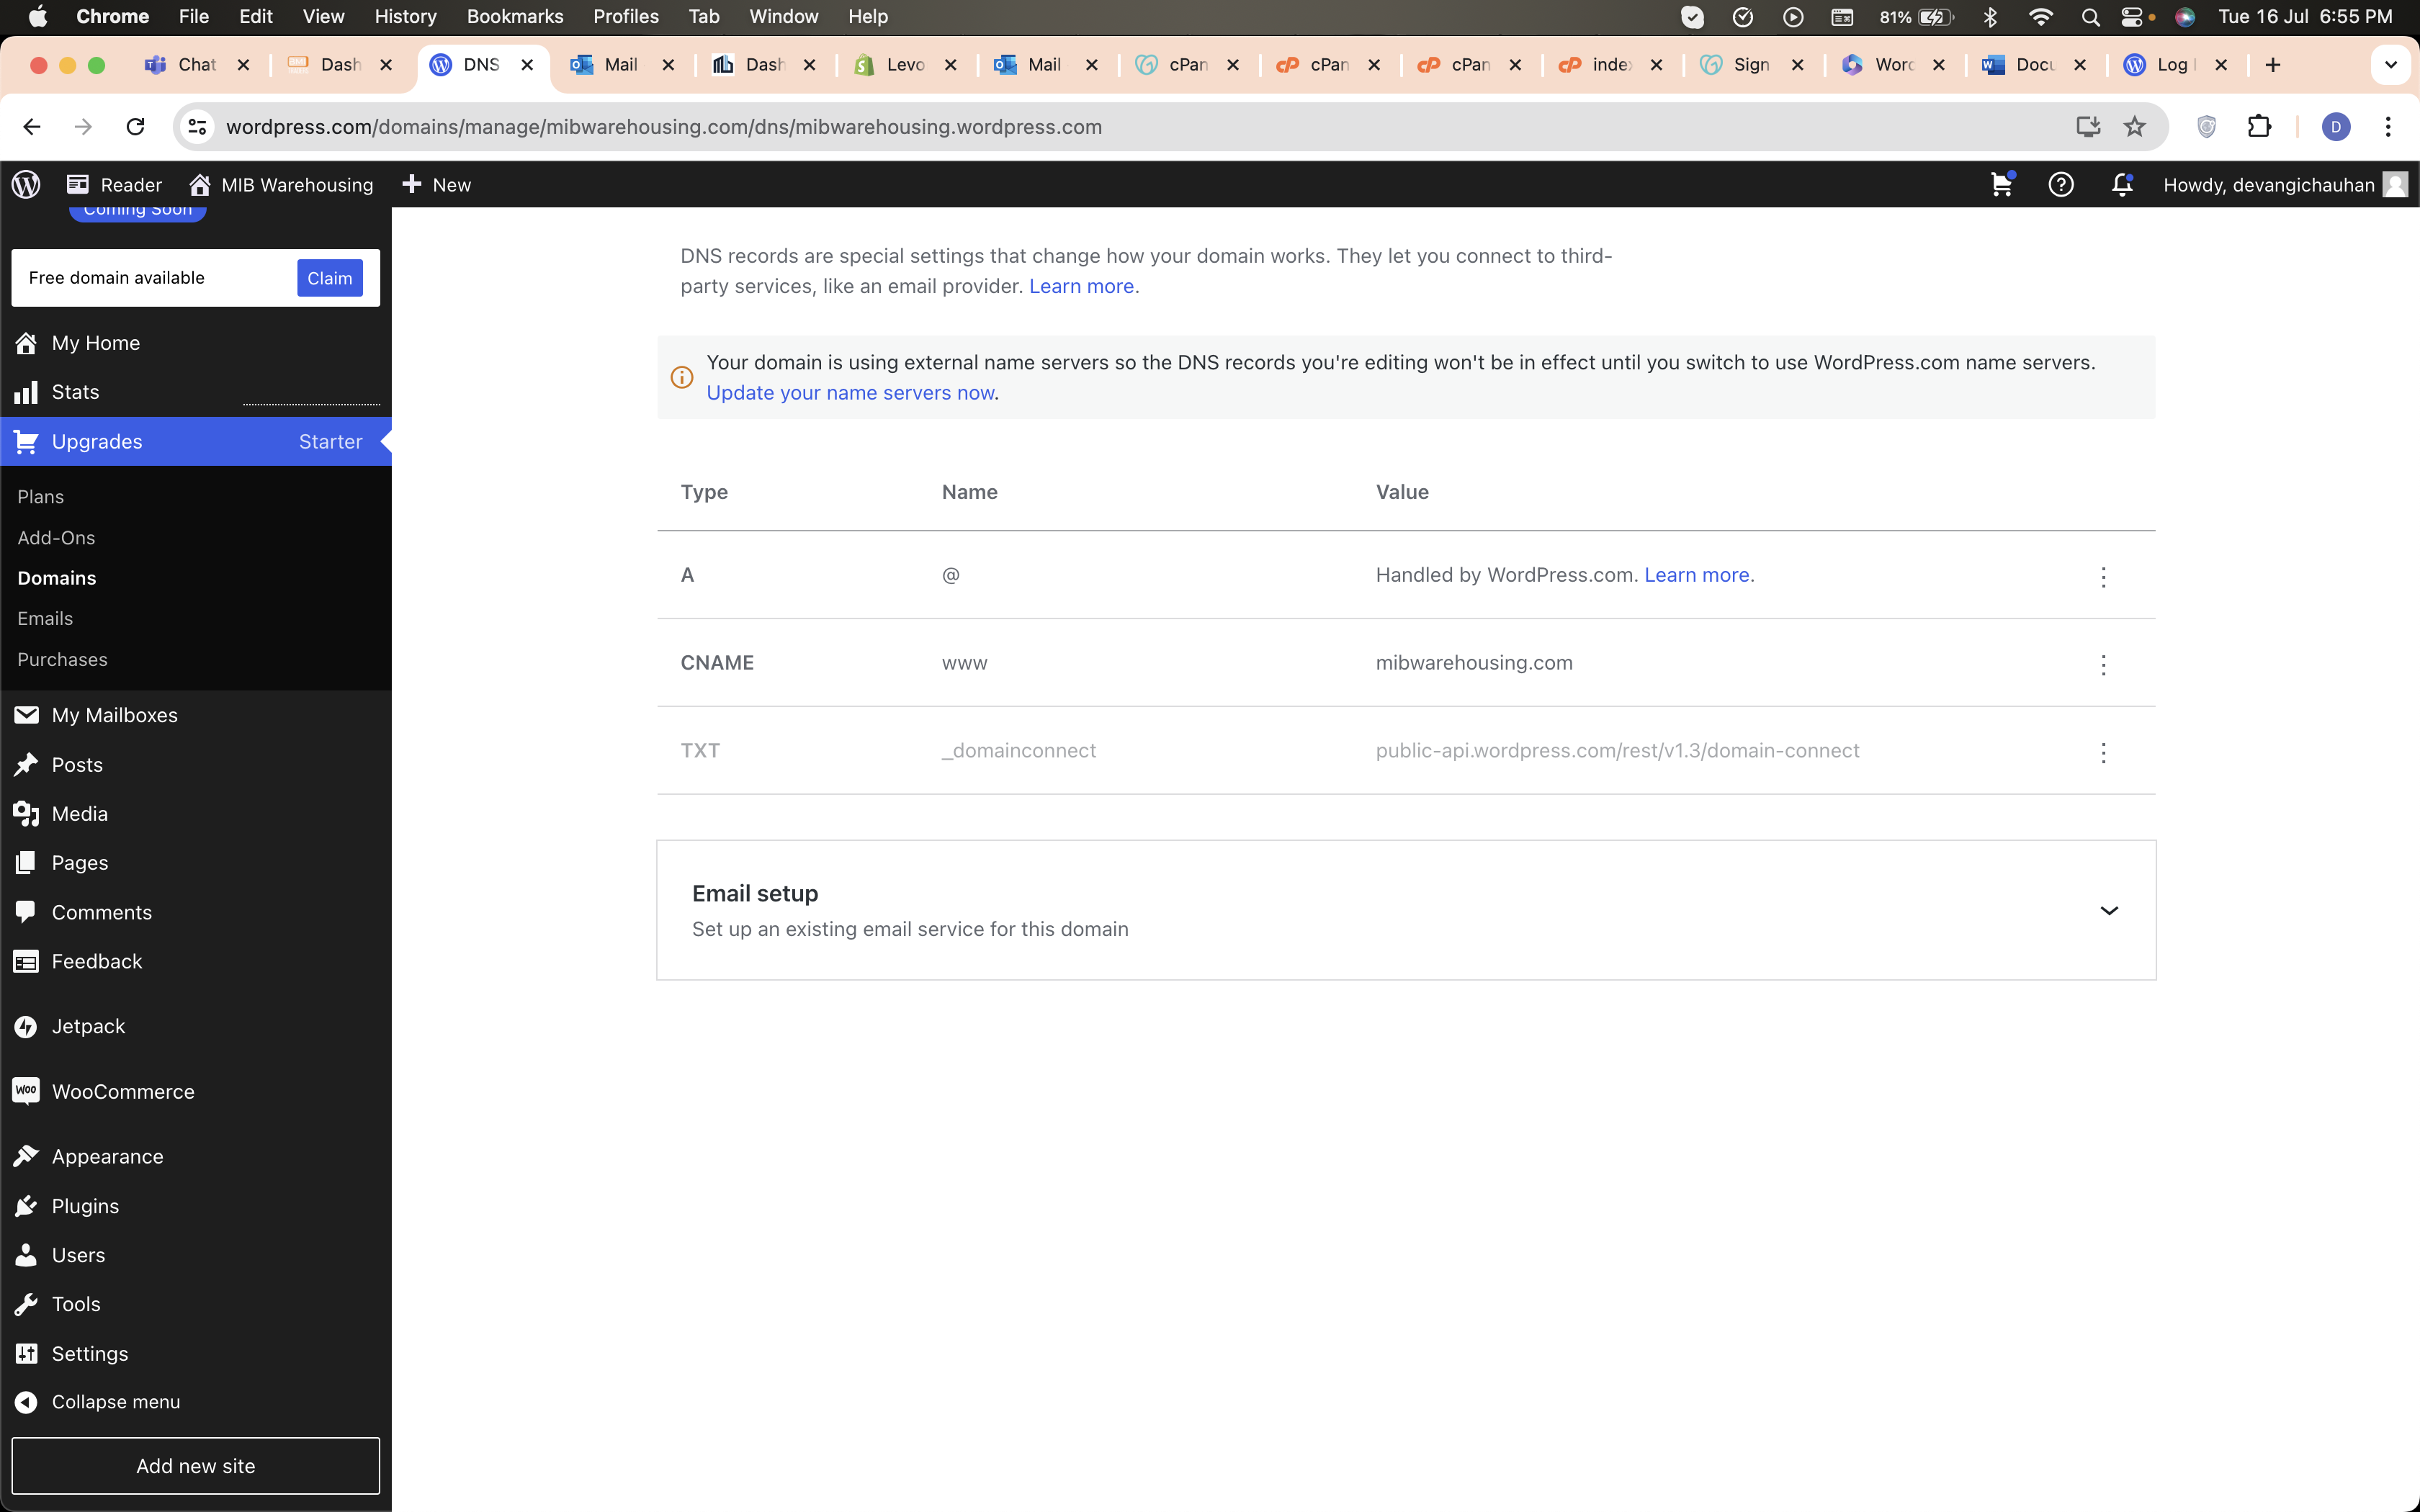Image resolution: width=2420 pixels, height=1512 pixels.
Task: Click the install app icon in address bar
Action: coord(2088,127)
